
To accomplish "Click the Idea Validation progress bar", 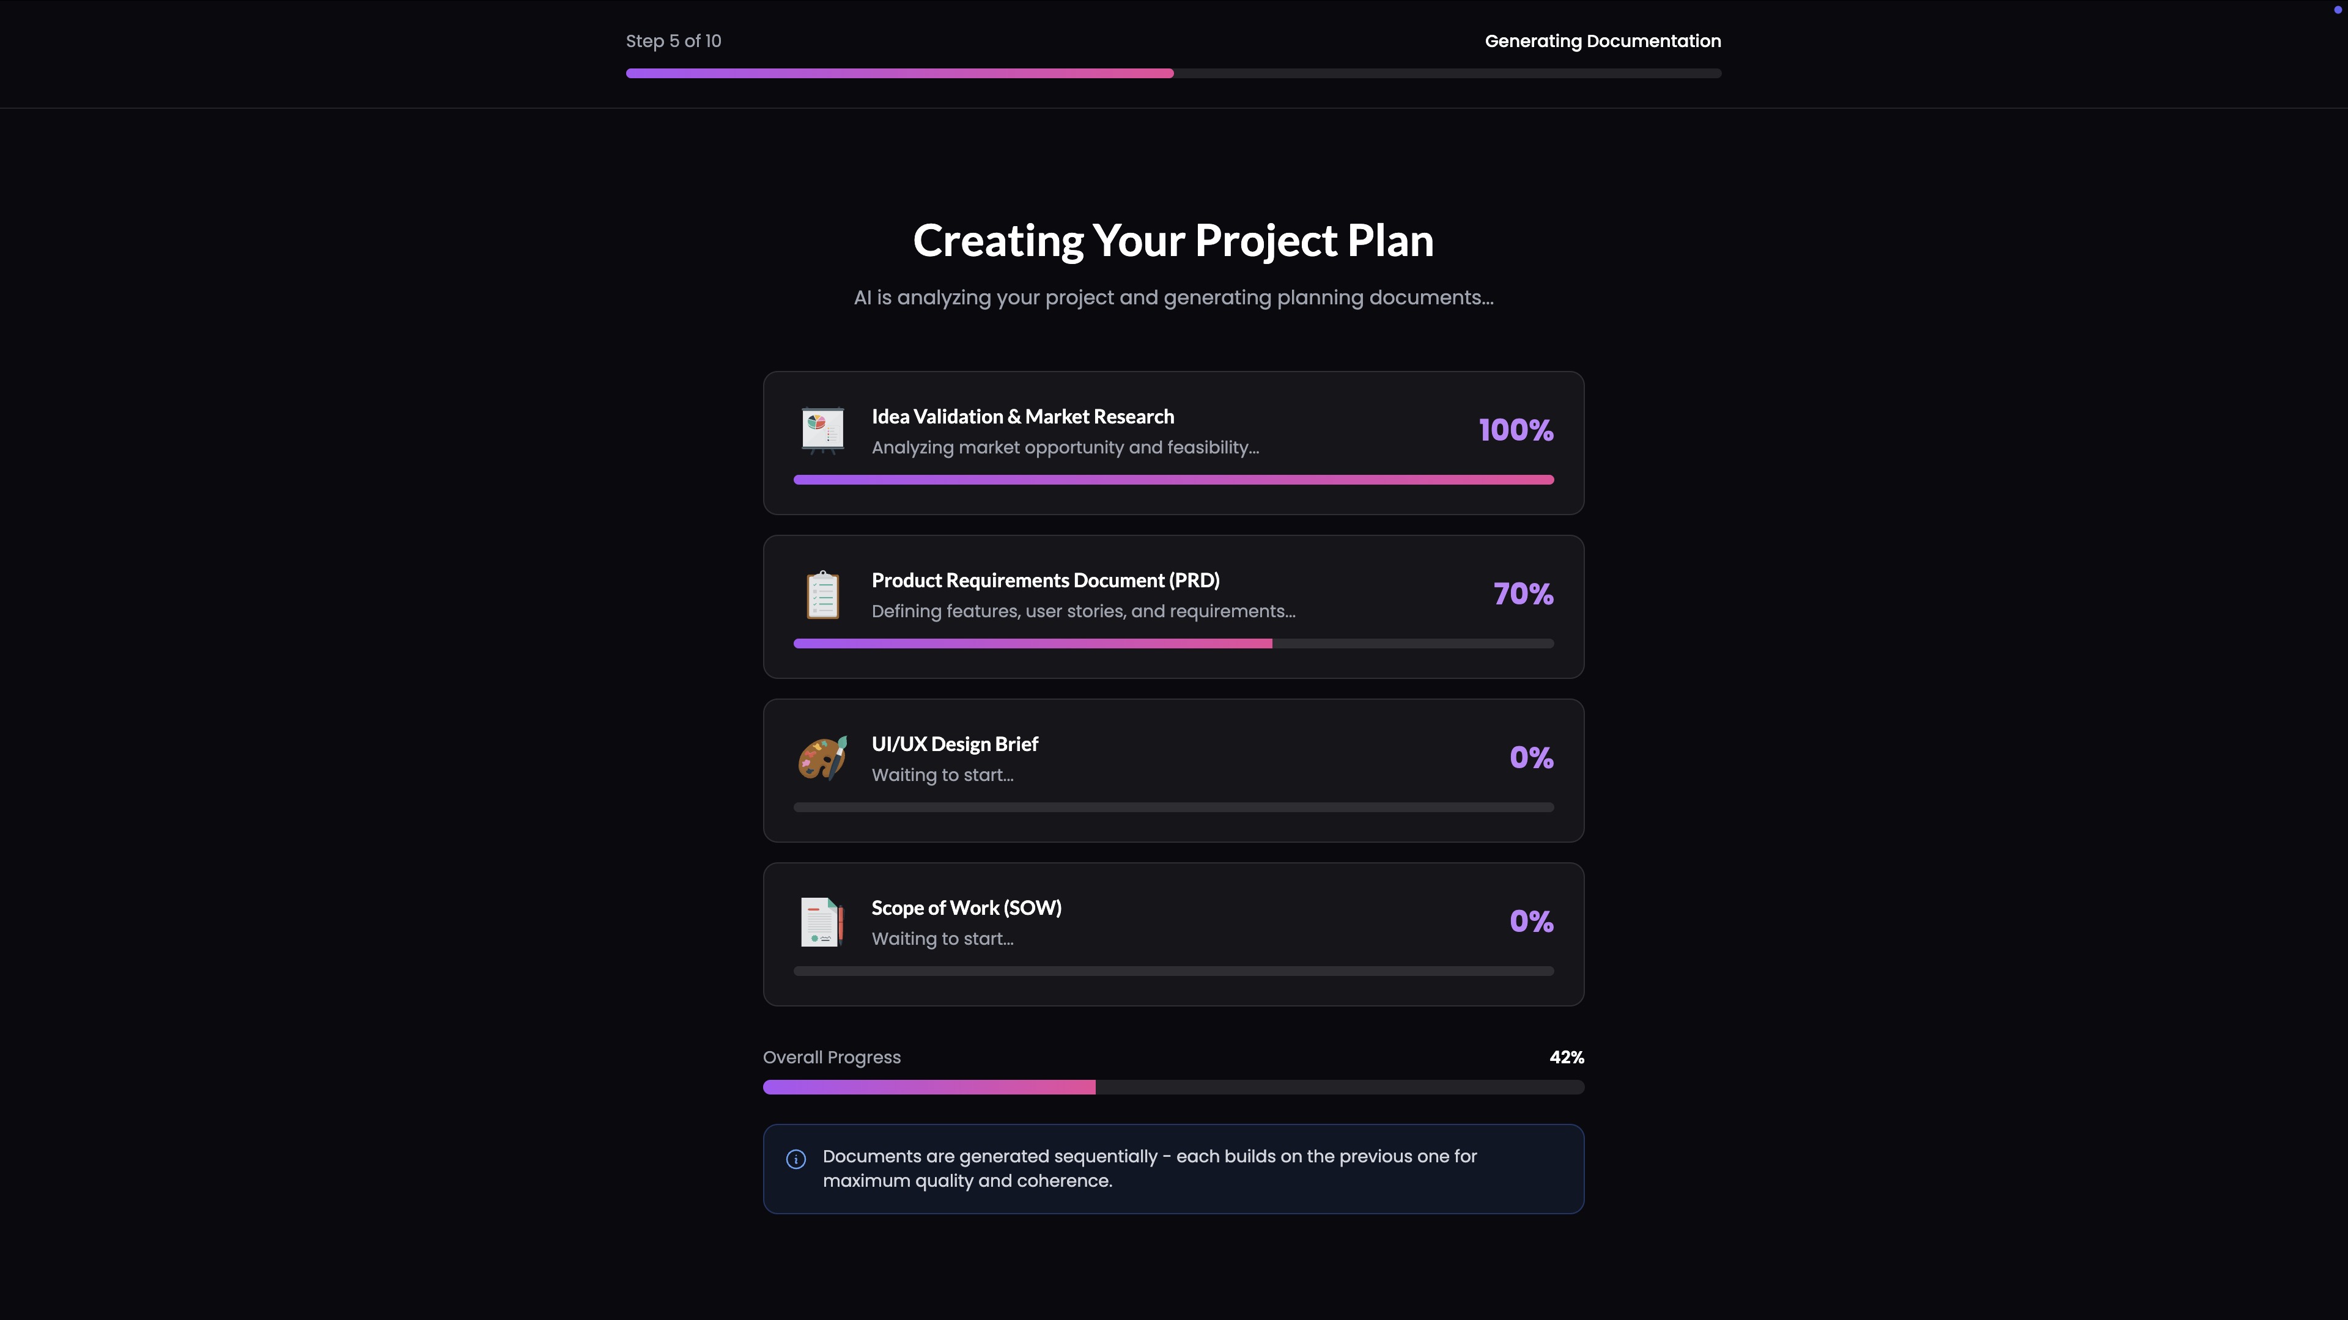I will (1173, 479).
